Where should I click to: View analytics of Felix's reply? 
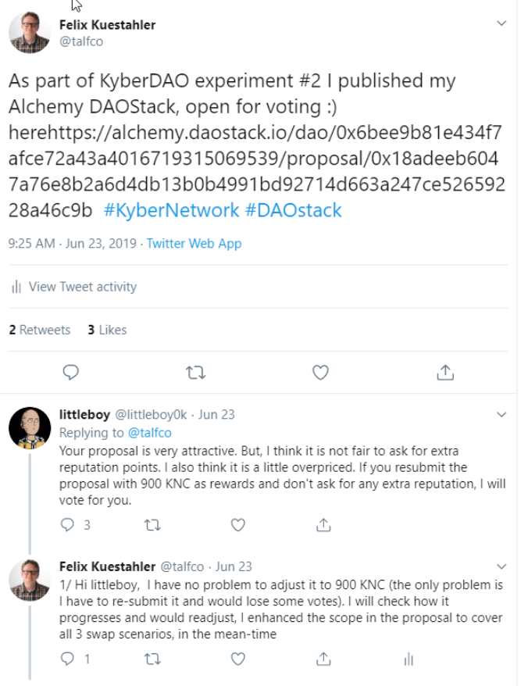pos(408,659)
